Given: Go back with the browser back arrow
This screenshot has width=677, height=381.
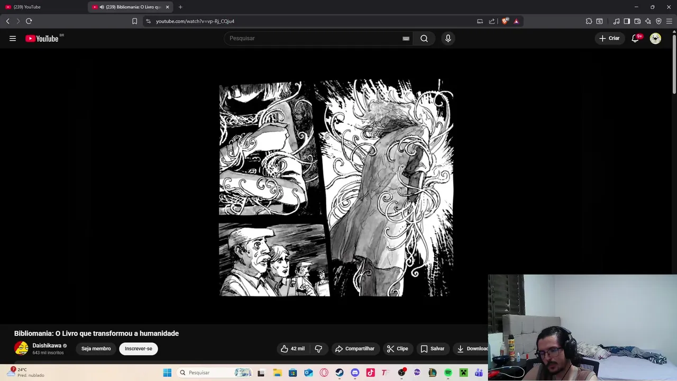Looking at the screenshot, I should (x=7, y=21).
